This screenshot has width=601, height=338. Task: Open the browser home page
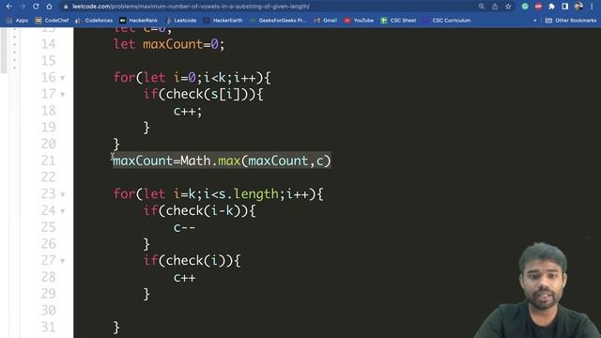point(49,7)
